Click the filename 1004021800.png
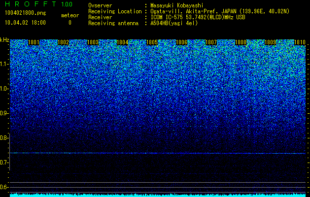Image resolution: width=310 pixels, height=197 pixels. coord(26,13)
